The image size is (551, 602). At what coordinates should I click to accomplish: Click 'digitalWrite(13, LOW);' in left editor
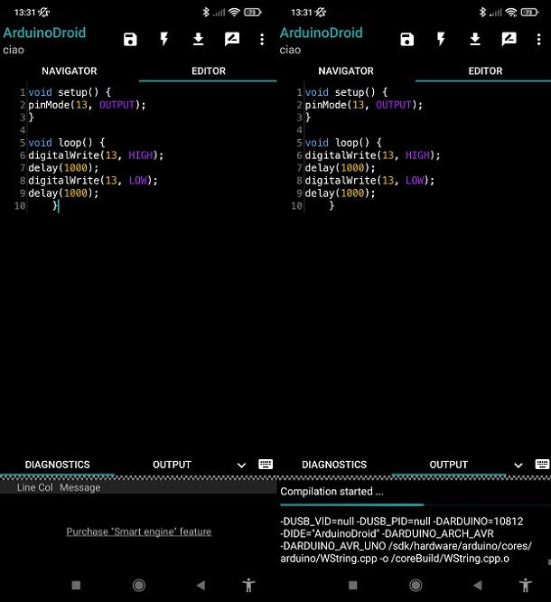click(x=93, y=181)
